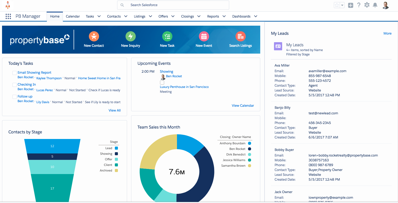Expand the Listings tab dropdown arrow

pos(150,16)
